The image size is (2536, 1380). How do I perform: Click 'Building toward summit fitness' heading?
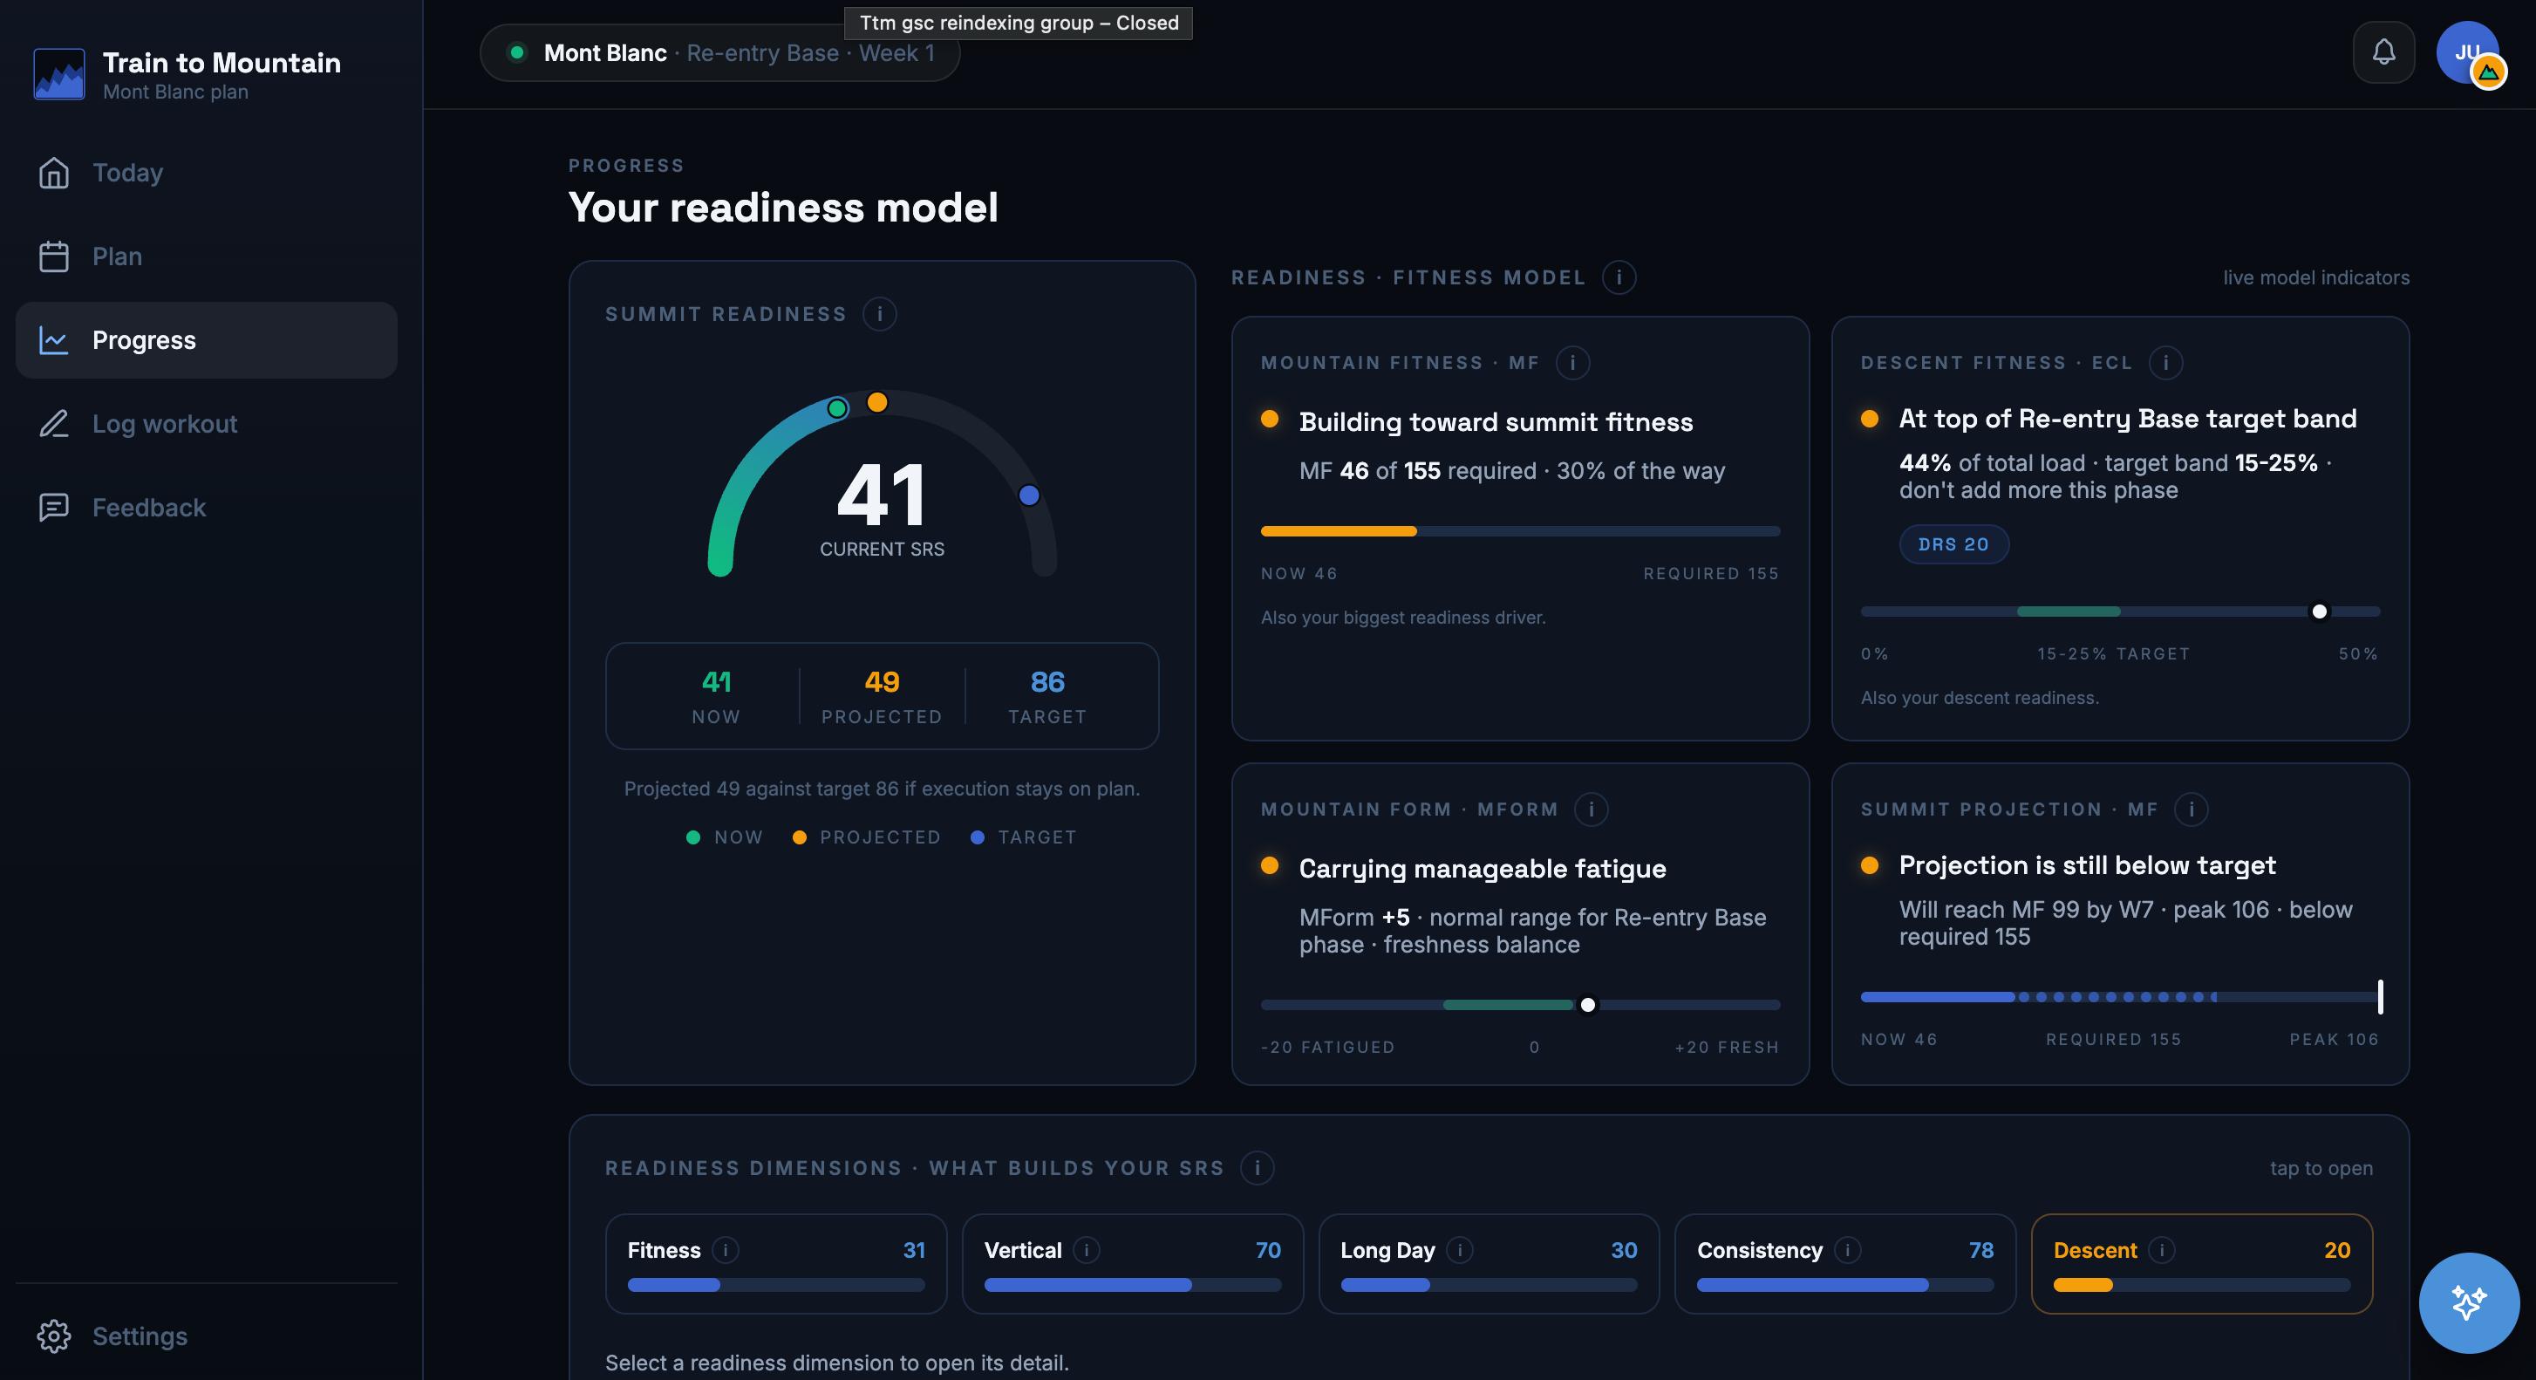[x=1496, y=421]
